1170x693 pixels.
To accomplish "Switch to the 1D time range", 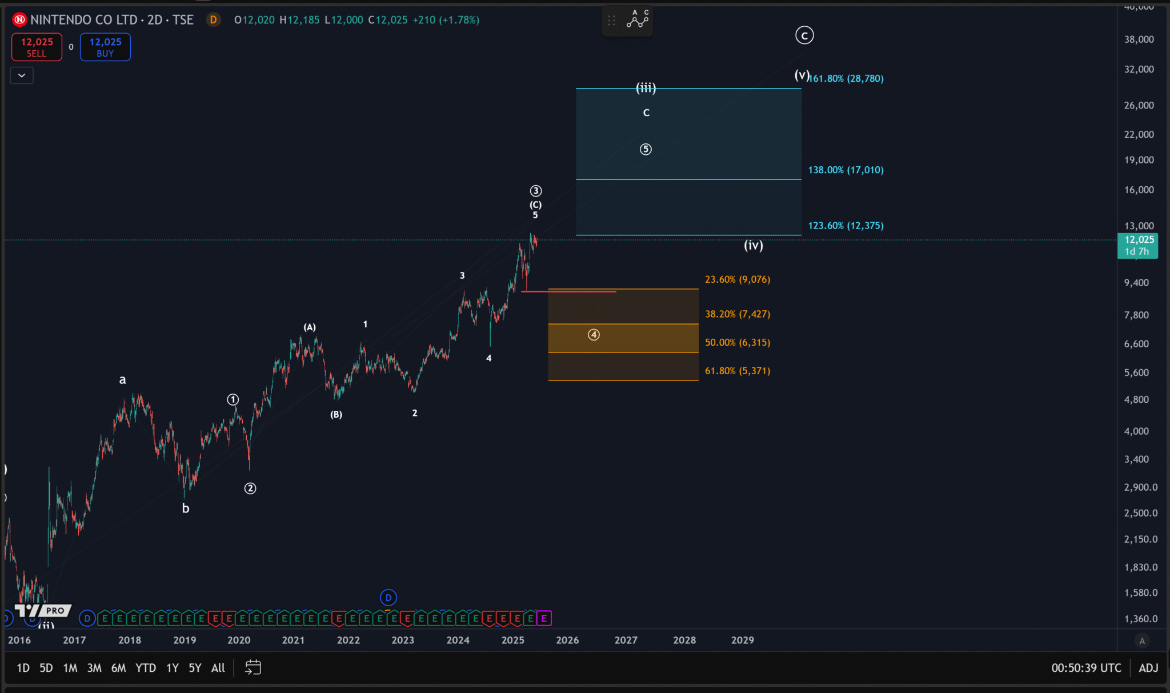I will click(23, 668).
